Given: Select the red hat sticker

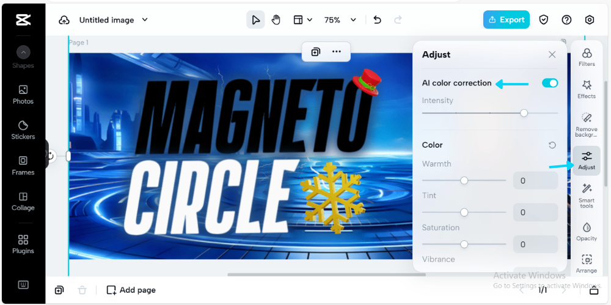Looking at the screenshot, I should click(366, 82).
